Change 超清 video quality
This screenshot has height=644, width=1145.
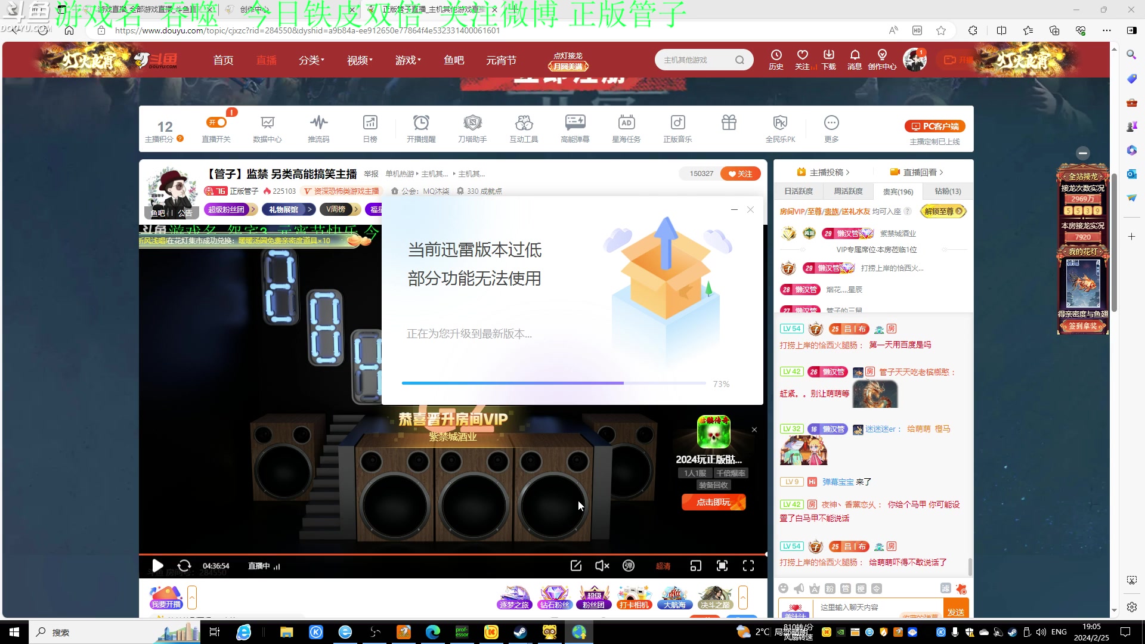[663, 566]
